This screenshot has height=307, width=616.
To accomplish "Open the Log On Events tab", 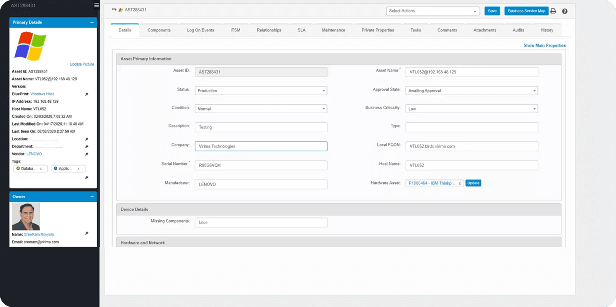I will [201, 30].
